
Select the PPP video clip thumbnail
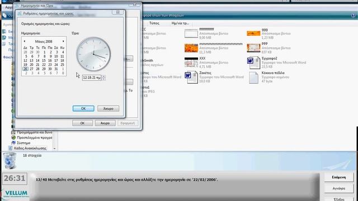[253, 48]
